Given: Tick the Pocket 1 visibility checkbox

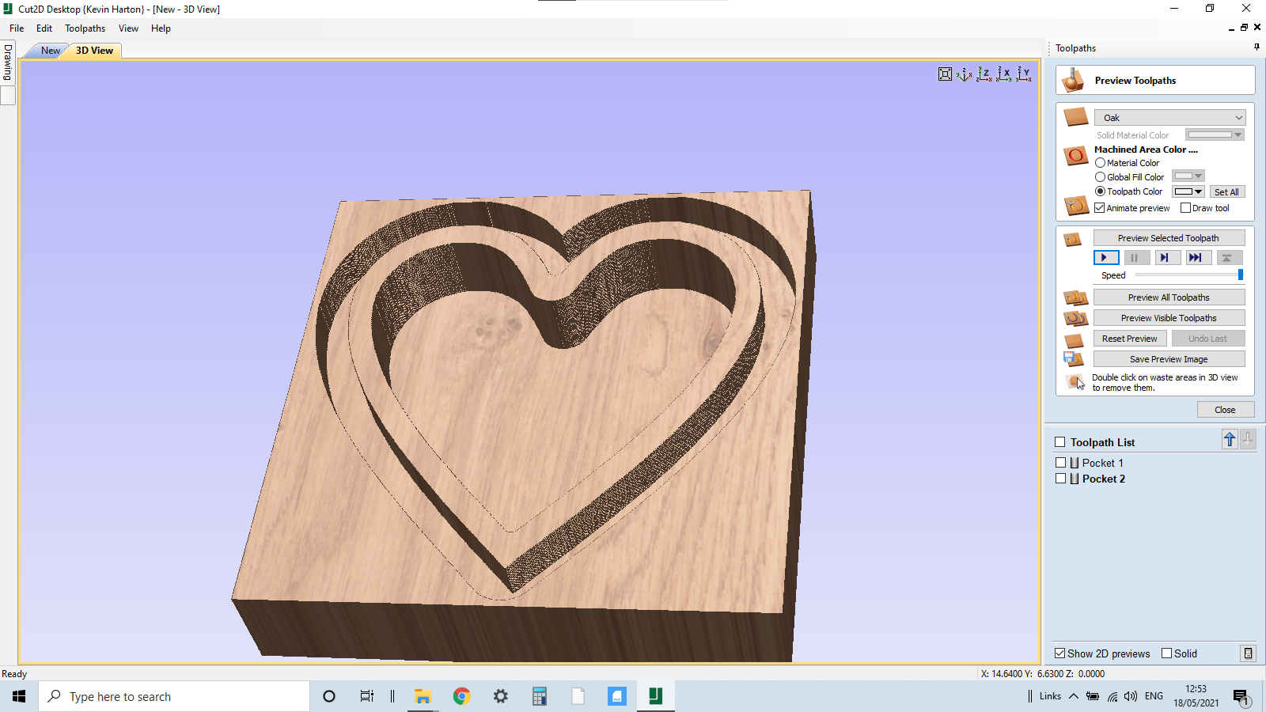Looking at the screenshot, I should pyautogui.click(x=1061, y=463).
